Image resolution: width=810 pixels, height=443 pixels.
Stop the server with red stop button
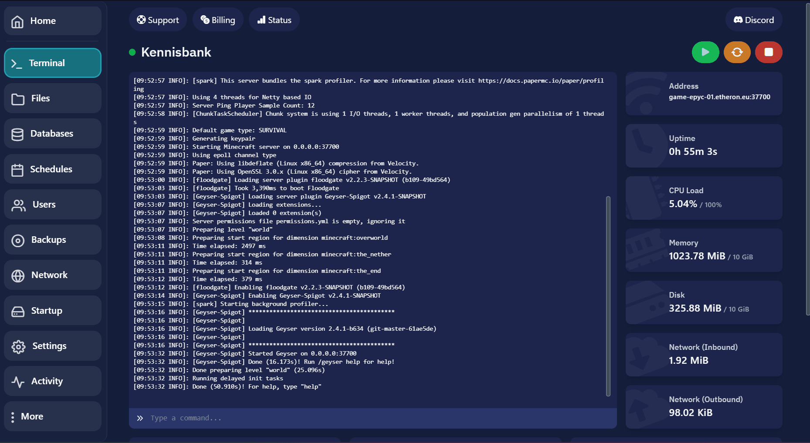(769, 52)
